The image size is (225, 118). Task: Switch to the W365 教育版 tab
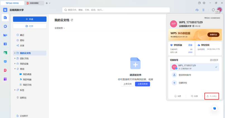coord(12,3)
